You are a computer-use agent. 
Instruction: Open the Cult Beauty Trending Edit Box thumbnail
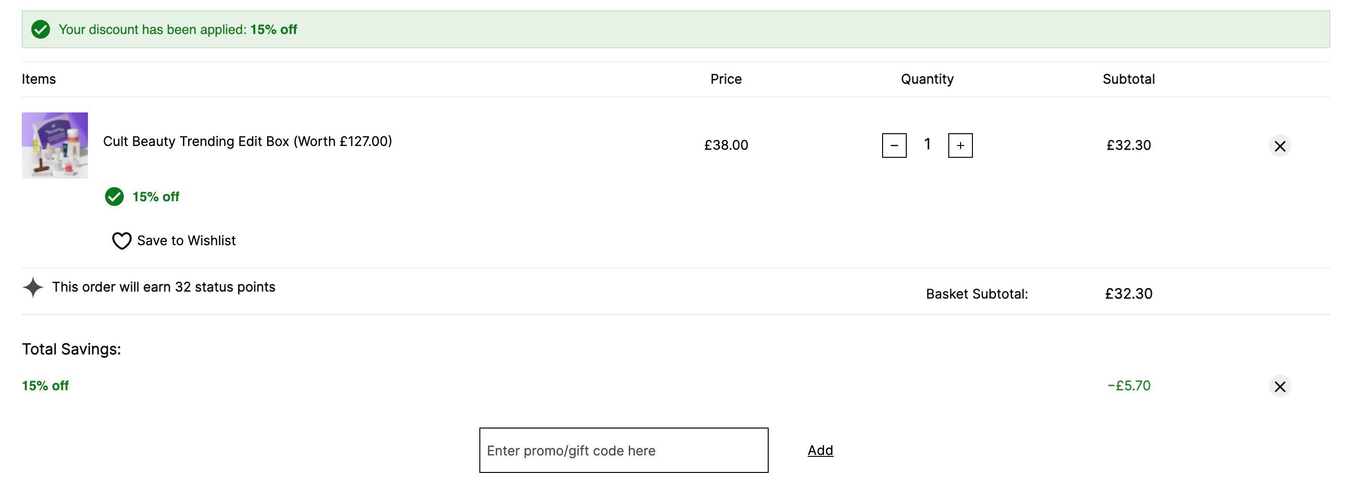[x=55, y=145]
